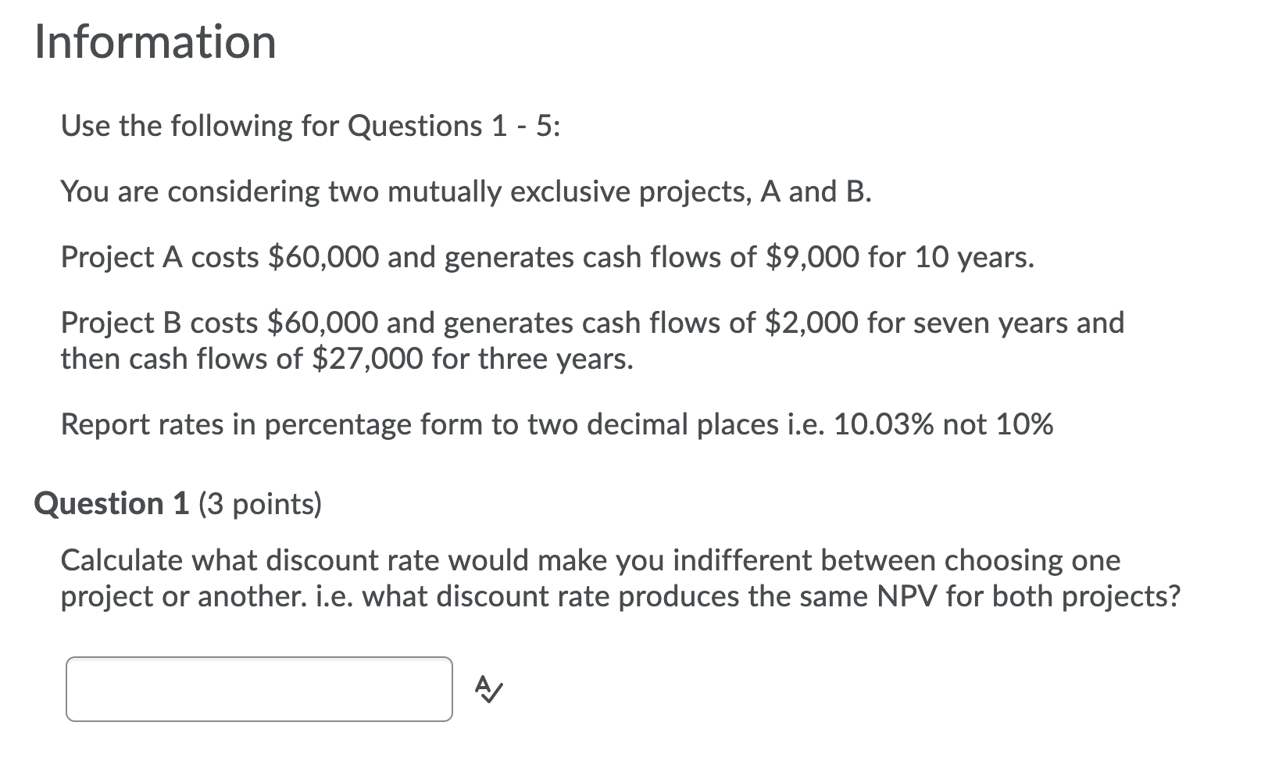Select the Question 1 (3 points) heading

click(x=180, y=503)
